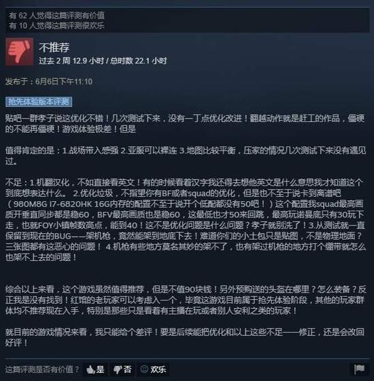Report review using the flag icon

[x=359, y=369]
